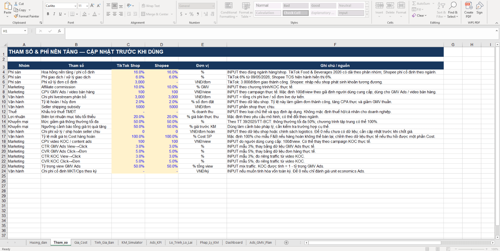Click the Delete cells icon
Screen dimensions: 500x251
pyautogui.click(x=390, y=5)
